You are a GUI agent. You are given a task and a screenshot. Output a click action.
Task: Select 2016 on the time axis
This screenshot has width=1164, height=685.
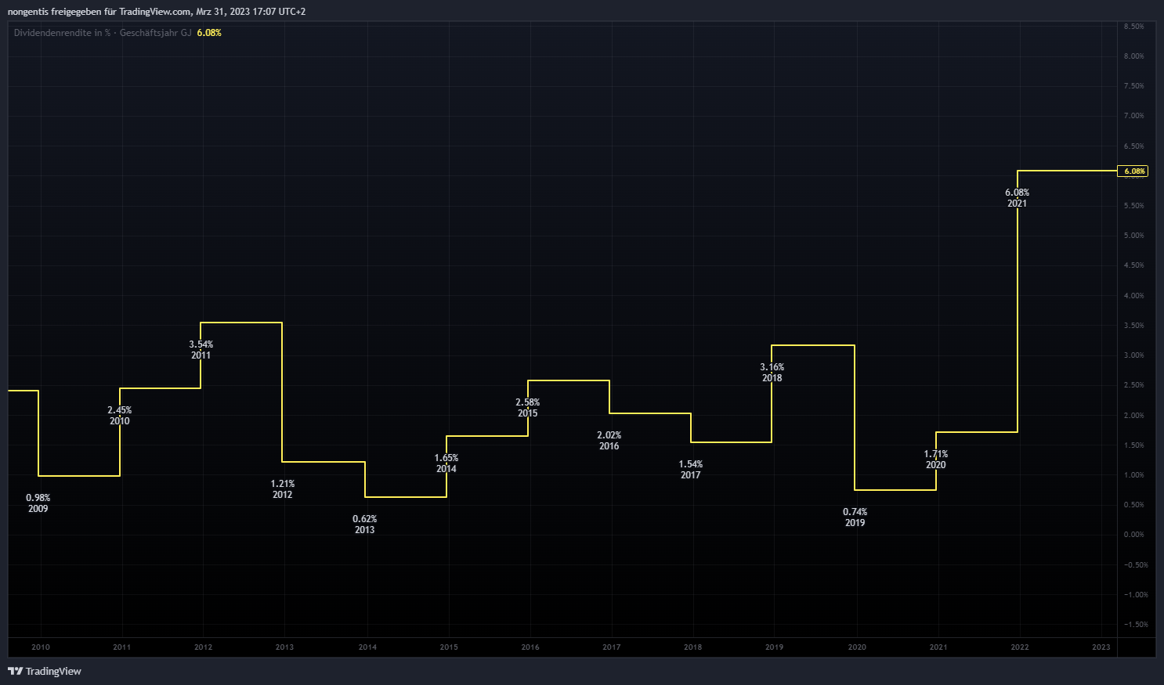pyautogui.click(x=530, y=647)
